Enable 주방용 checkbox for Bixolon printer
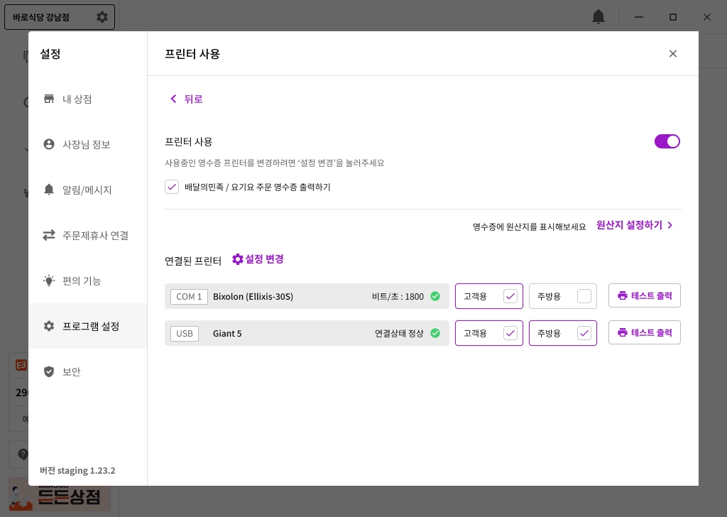This screenshot has width=727, height=517. click(x=584, y=296)
